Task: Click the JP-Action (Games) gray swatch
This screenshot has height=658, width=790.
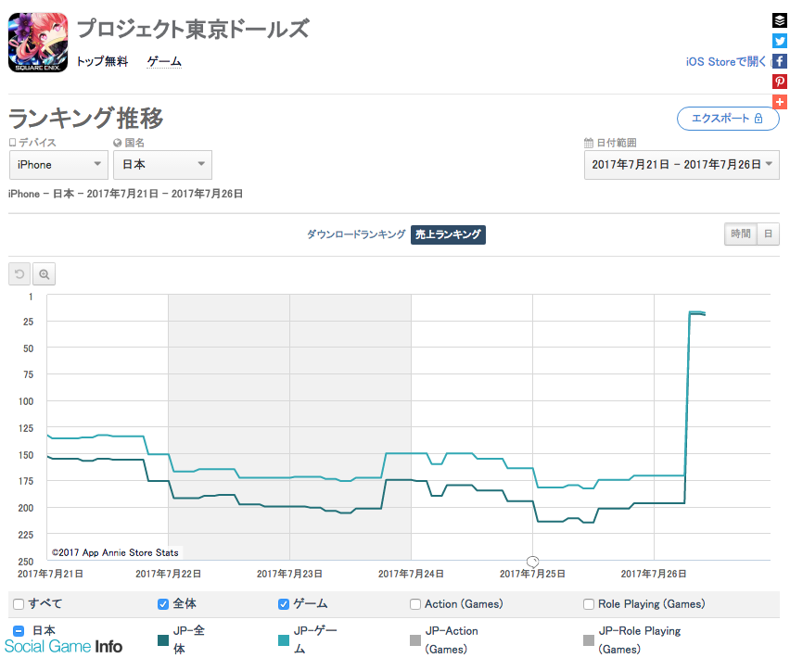Action: tap(415, 640)
